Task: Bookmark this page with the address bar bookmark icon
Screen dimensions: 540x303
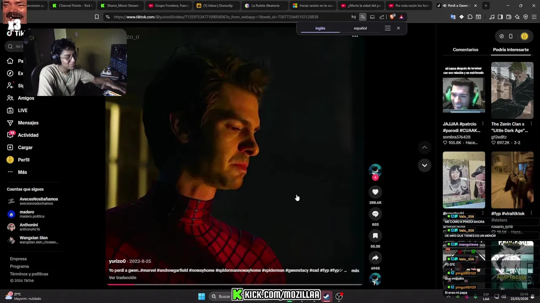Action: coord(97,17)
